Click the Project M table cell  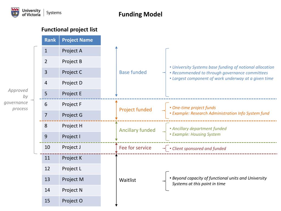80,180
